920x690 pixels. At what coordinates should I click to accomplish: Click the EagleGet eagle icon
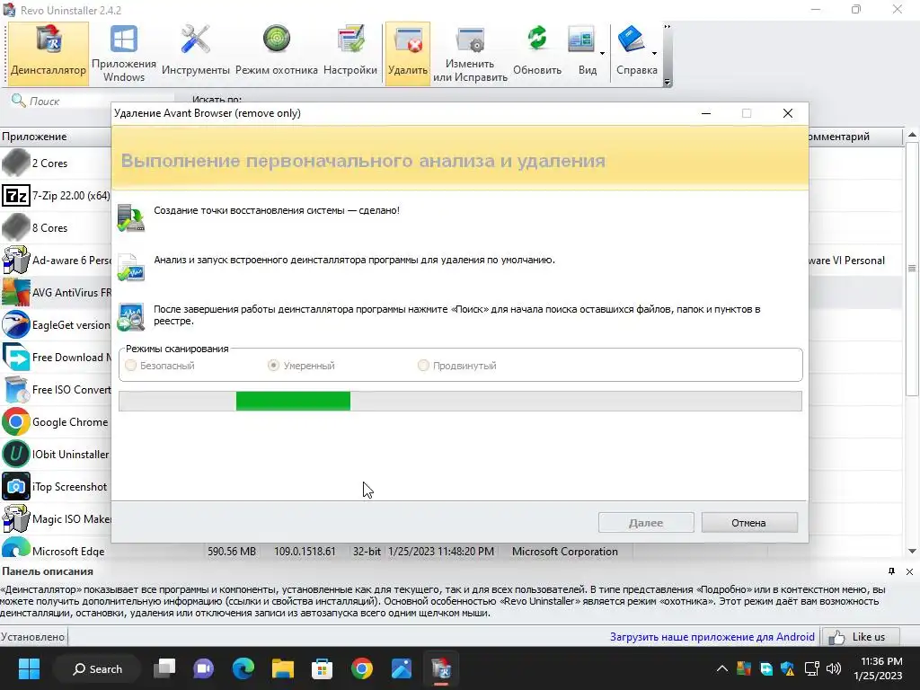pos(16,324)
